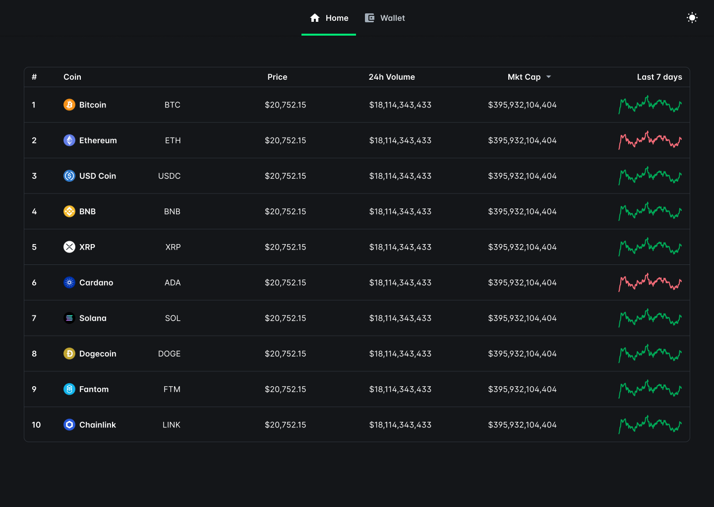Click the USD Coin logo icon
The width and height of the screenshot is (714, 507).
pyautogui.click(x=69, y=176)
